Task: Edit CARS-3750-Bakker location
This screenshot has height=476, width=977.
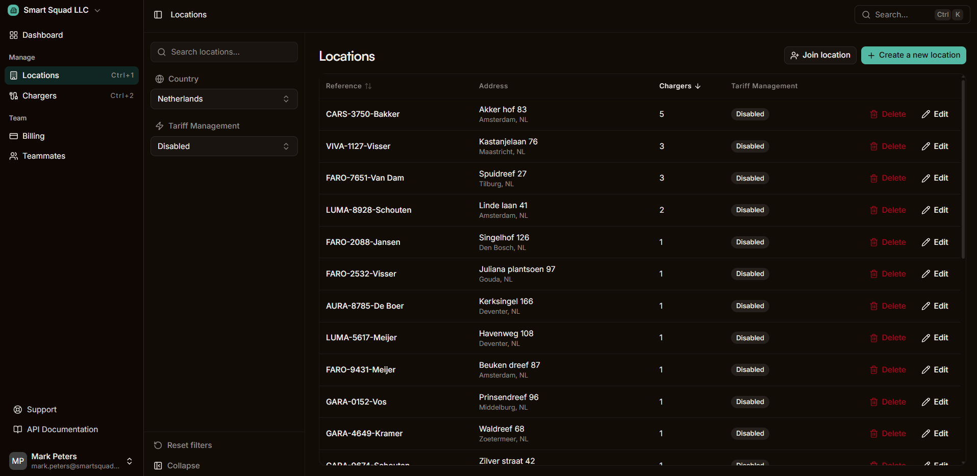Action: (x=935, y=114)
